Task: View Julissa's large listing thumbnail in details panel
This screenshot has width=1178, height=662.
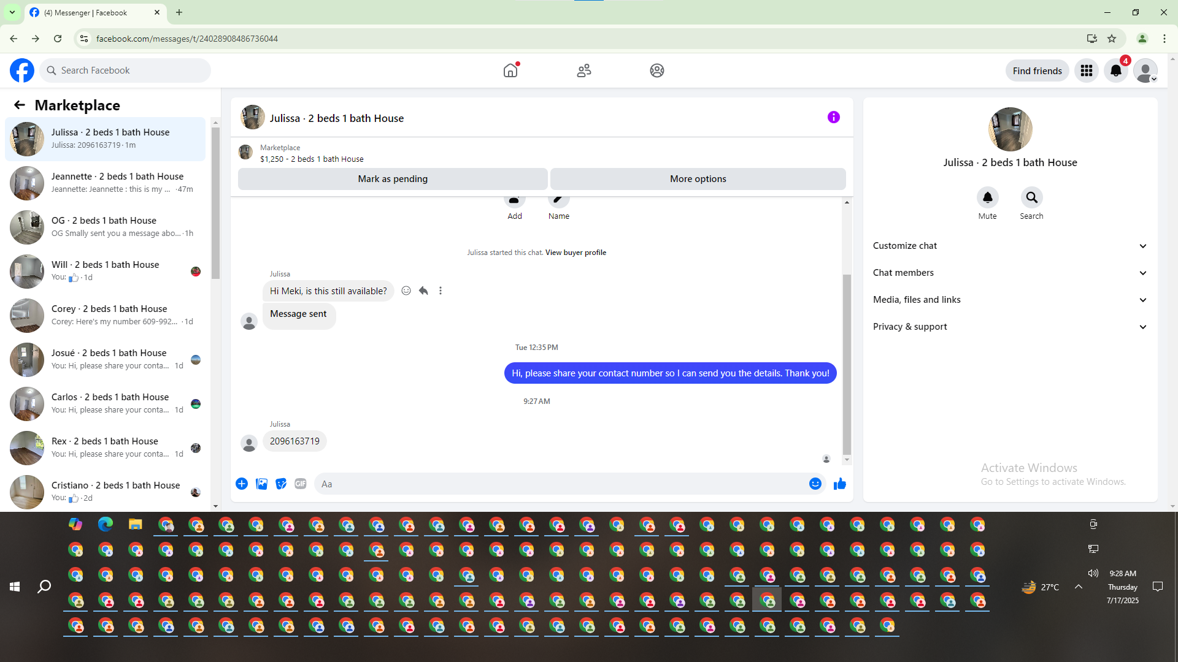Action: (1011, 129)
